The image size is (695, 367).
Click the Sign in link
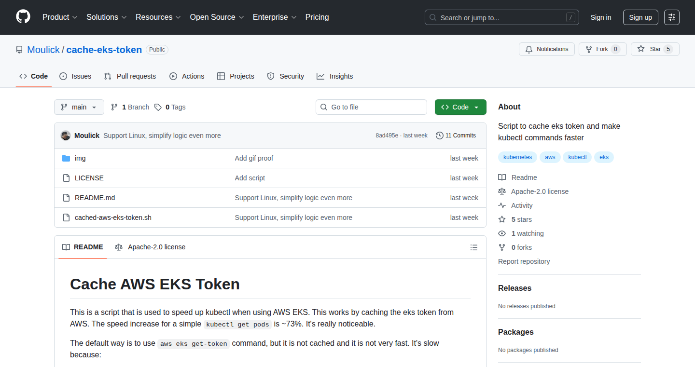(601, 17)
